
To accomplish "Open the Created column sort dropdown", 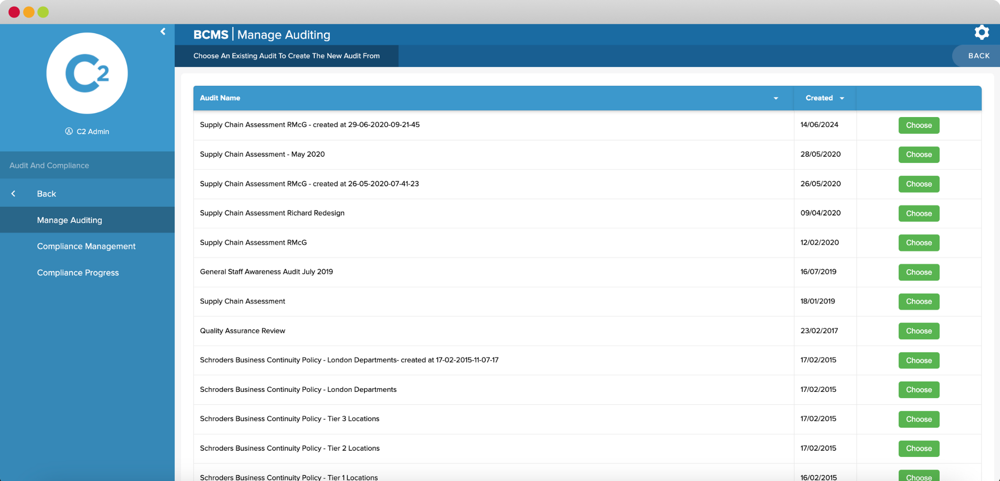I will coord(842,98).
